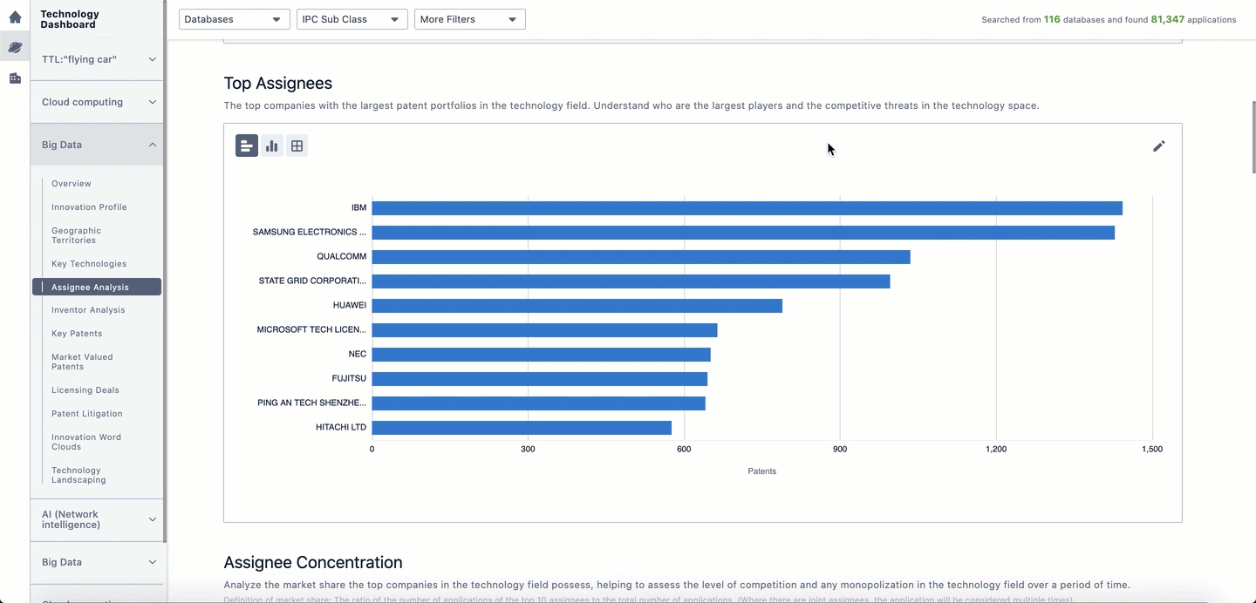
Task: Open the Databases dropdown
Action: coord(234,19)
